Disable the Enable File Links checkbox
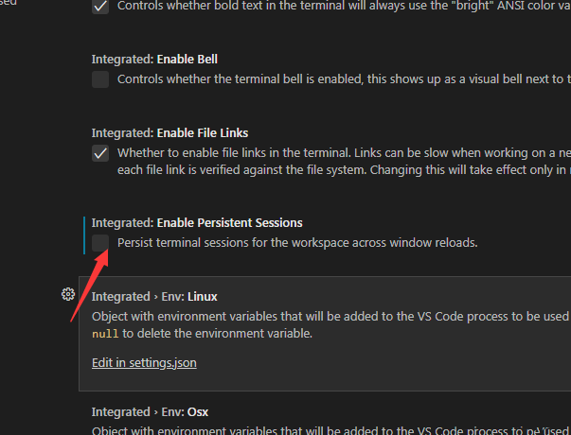This screenshot has width=571, height=435. 100,153
